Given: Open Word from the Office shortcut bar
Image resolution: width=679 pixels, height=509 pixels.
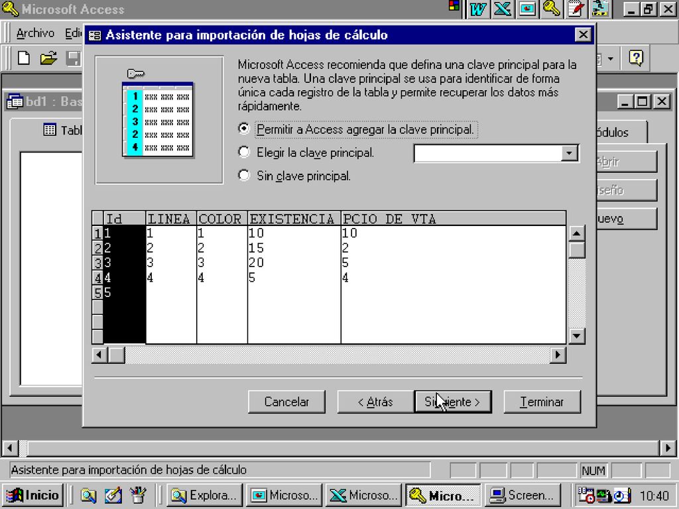Looking at the screenshot, I should [x=477, y=9].
